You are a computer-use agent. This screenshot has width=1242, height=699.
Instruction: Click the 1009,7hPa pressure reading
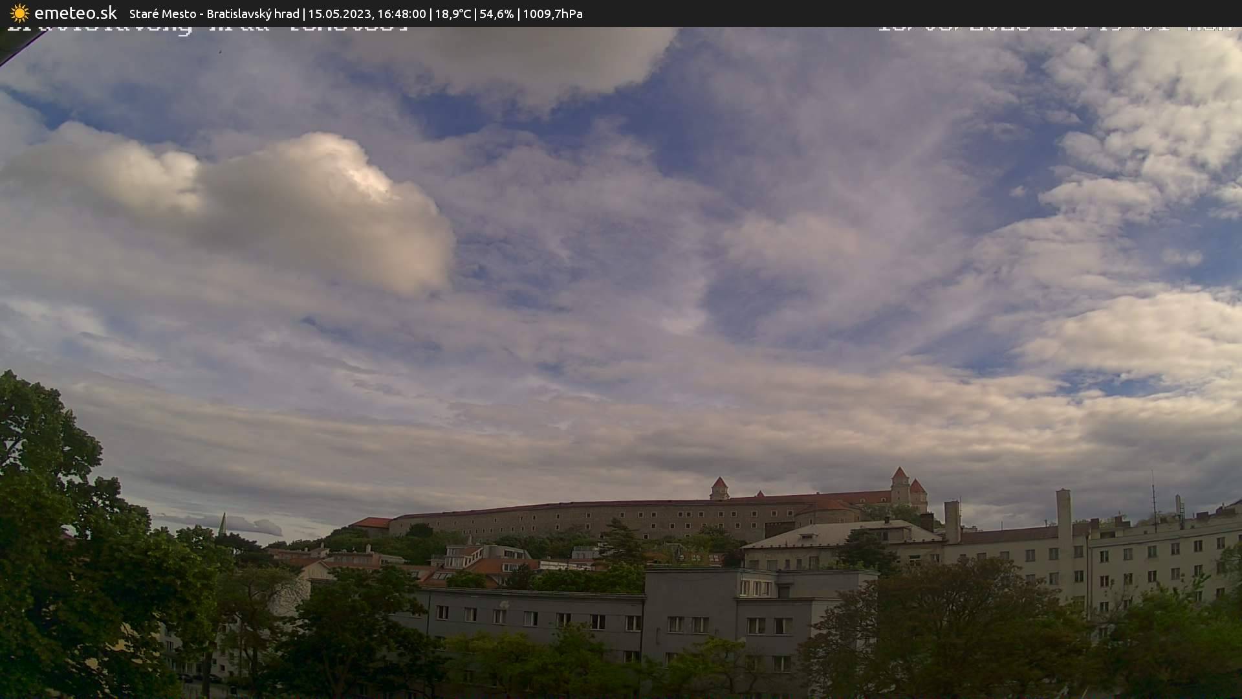pos(552,14)
